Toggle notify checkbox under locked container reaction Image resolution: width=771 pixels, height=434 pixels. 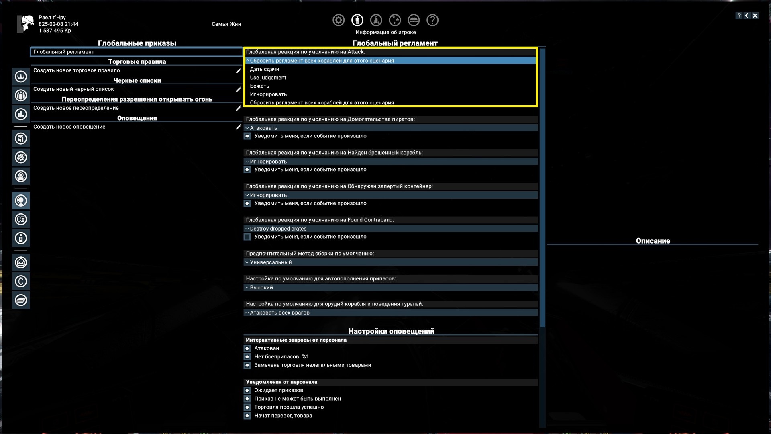click(x=247, y=203)
